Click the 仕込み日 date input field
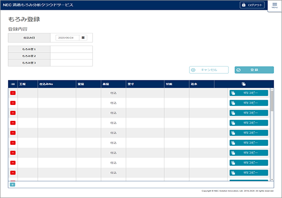Viewport: 282px width, 198px height. [x=68, y=38]
